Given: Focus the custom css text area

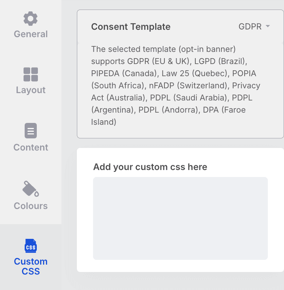Looking at the screenshot, I should click(x=181, y=218).
